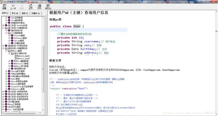Click the book icon beside Java实例教程

pos(9,18)
